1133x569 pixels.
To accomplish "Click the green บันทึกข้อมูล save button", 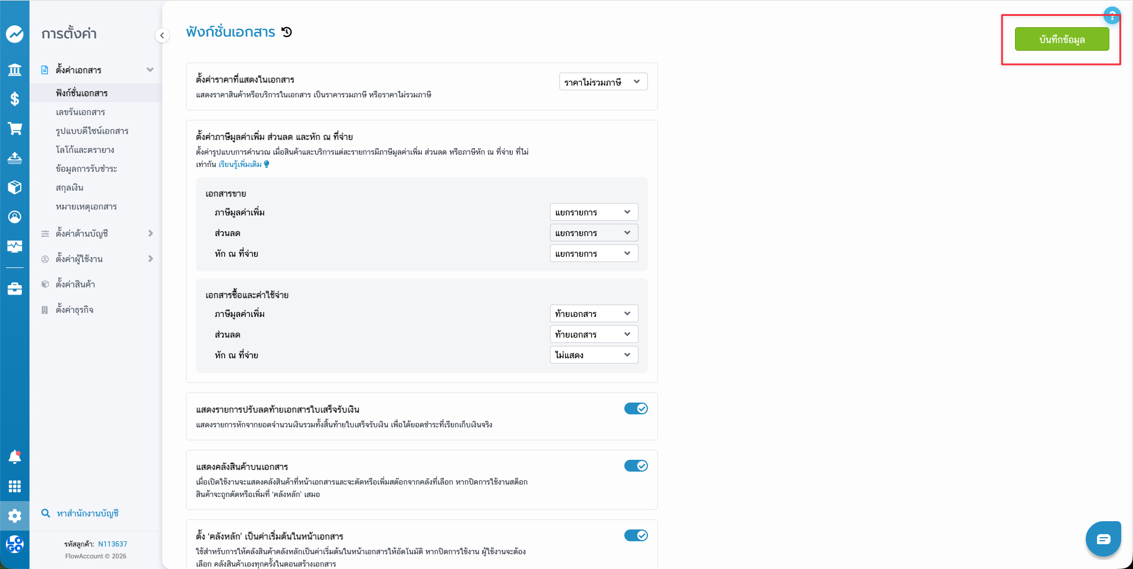I will (x=1061, y=40).
